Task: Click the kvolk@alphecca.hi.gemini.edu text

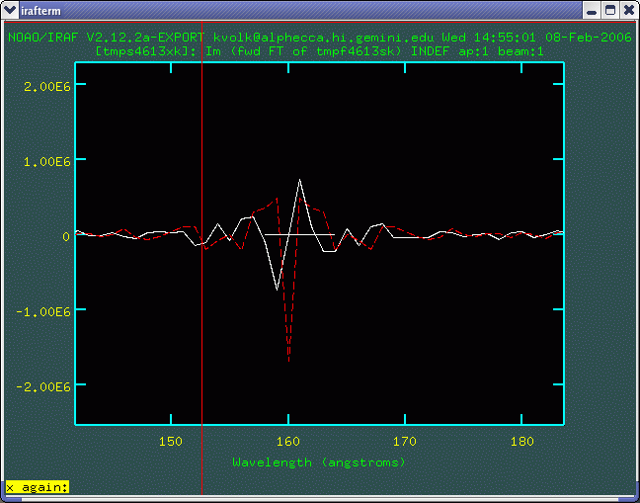Action: 325,38
